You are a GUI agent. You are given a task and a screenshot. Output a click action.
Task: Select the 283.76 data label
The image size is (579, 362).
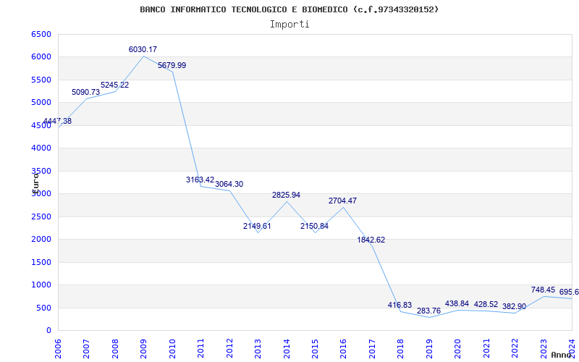tap(428, 311)
